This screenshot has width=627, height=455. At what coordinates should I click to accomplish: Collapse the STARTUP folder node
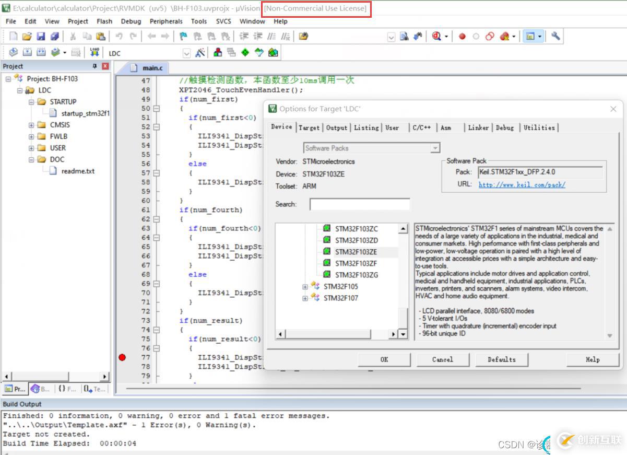click(x=31, y=102)
